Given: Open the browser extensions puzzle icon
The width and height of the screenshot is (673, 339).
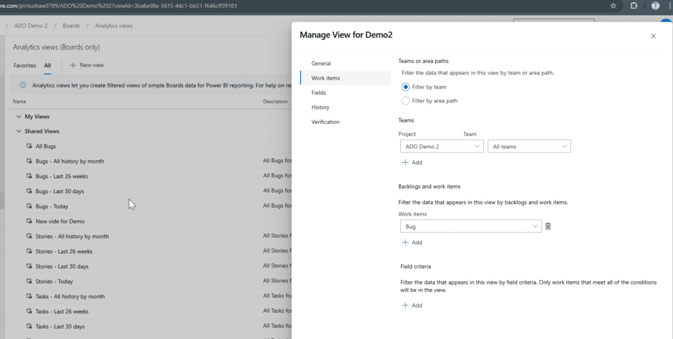Looking at the screenshot, I should point(634,6).
